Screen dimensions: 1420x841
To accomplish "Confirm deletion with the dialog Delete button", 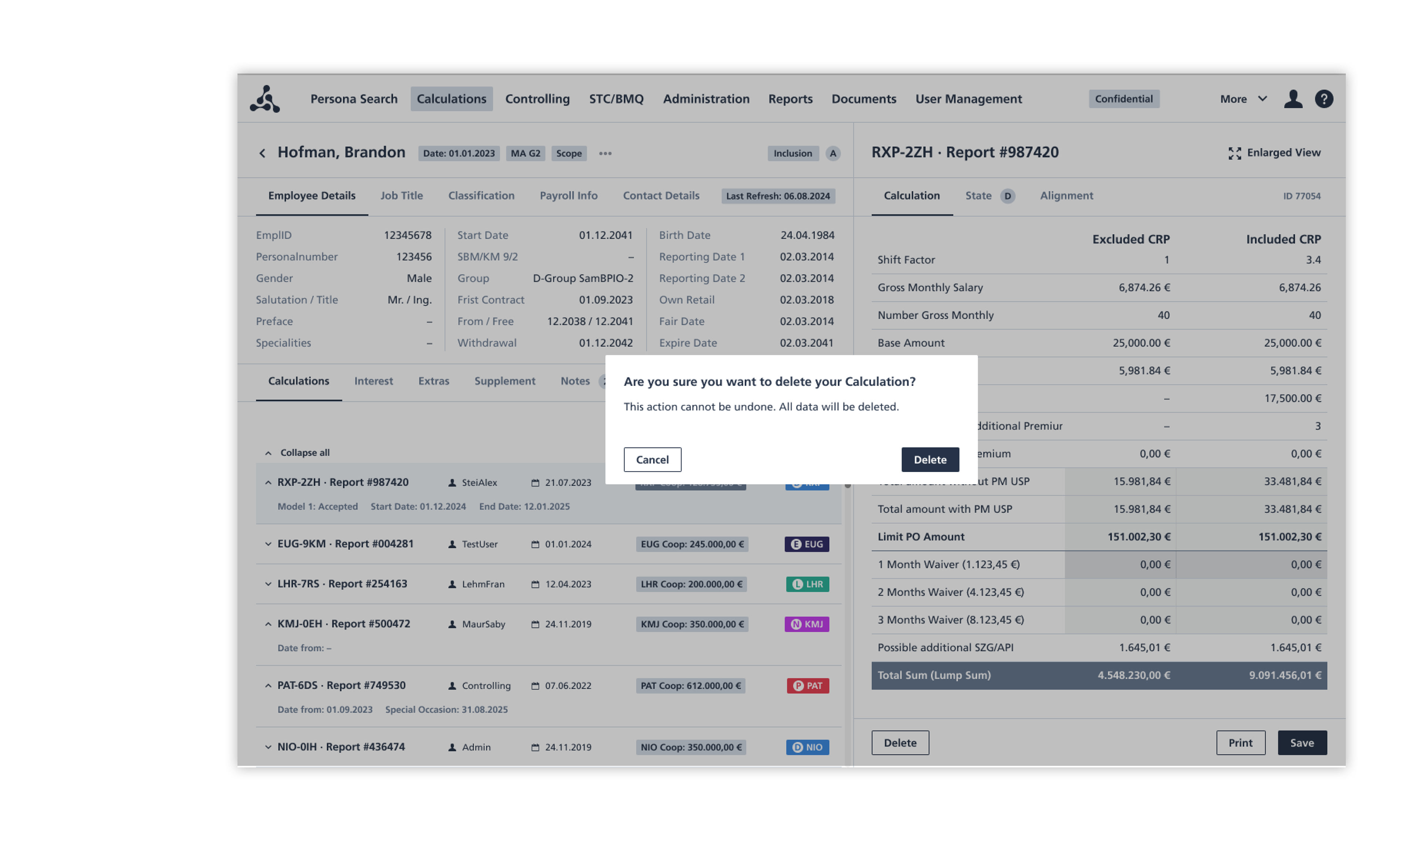I will [x=930, y=460].
